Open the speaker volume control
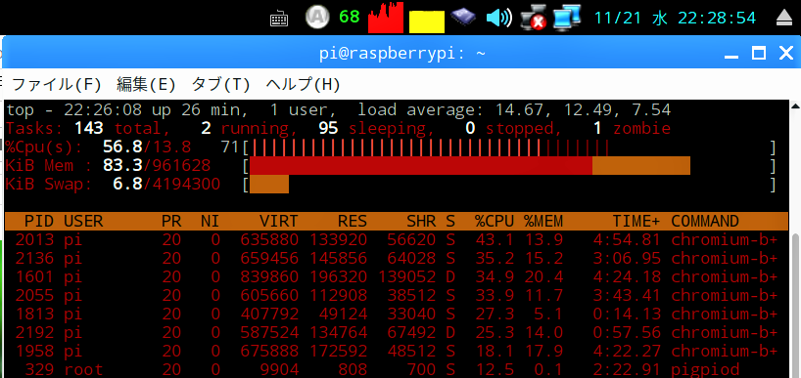The image size is (801, 378). click(x=498, y=18)
